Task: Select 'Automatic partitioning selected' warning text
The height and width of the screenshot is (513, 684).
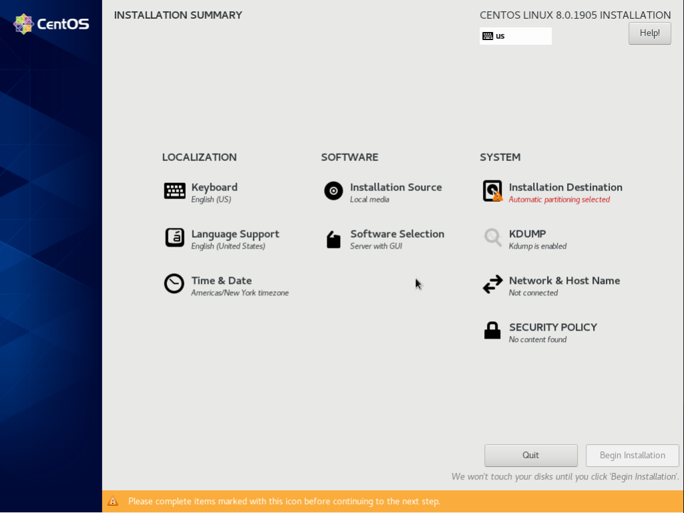Action: (x=559, y=199)
